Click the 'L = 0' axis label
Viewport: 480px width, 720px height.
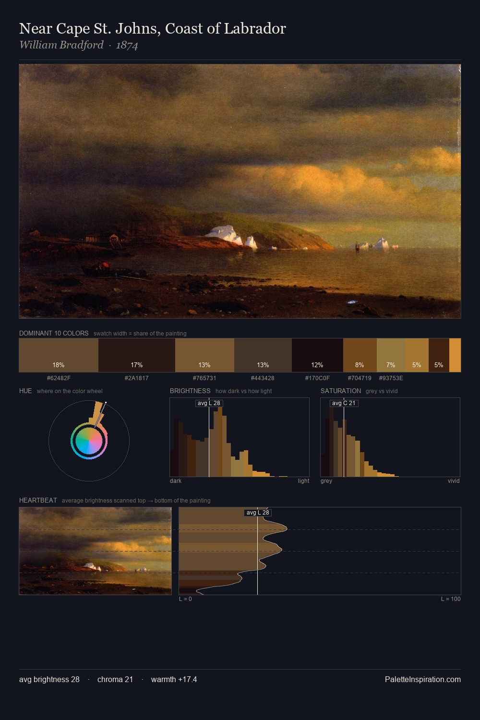coord(185,599)
